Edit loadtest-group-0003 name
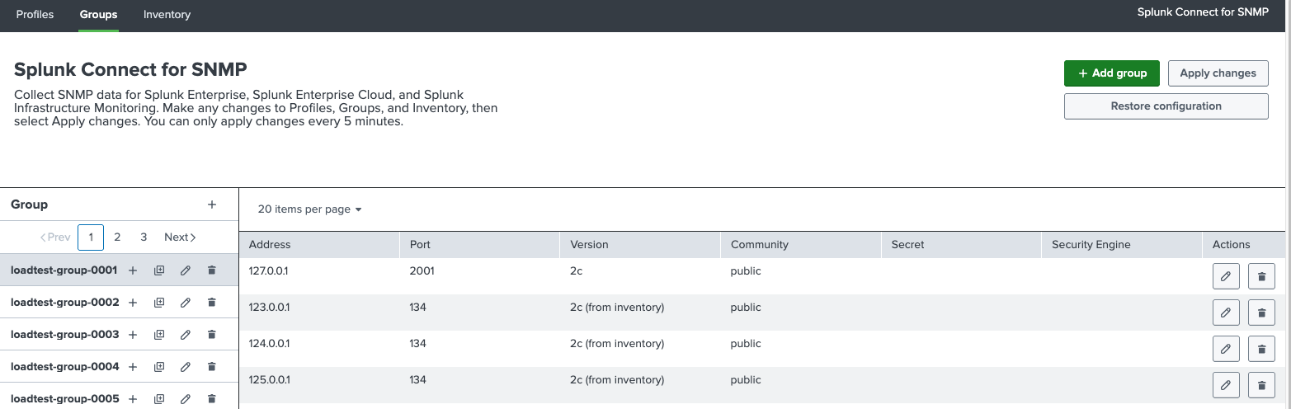The image size is (1291, 409). point(186,335)
